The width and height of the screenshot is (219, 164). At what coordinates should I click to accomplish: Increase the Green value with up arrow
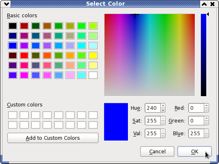206,118
